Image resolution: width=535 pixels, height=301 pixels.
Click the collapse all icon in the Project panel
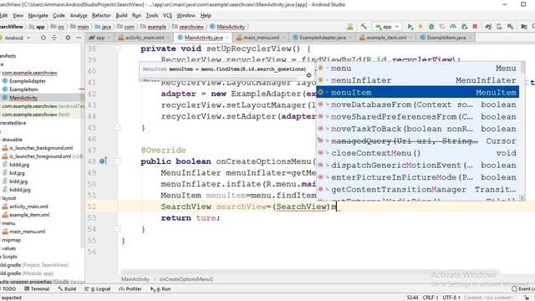54,38
